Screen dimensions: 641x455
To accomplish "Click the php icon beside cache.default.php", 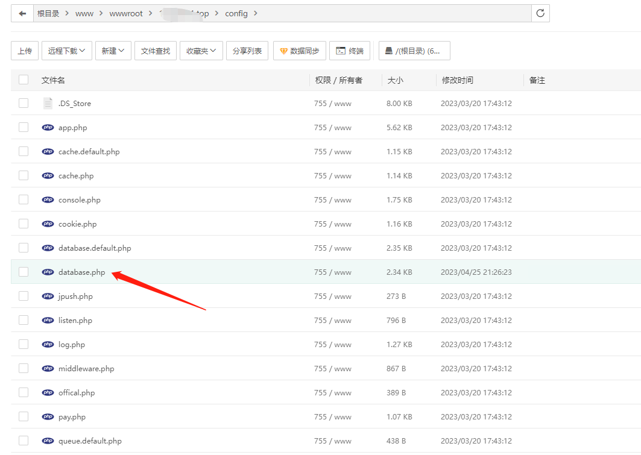I will pos(48,151).
